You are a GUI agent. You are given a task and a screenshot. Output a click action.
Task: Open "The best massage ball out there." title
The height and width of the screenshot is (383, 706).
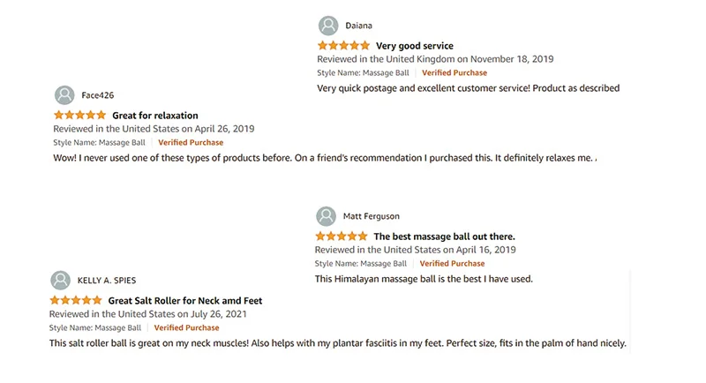pyautogui.click(x=444, y=237)
